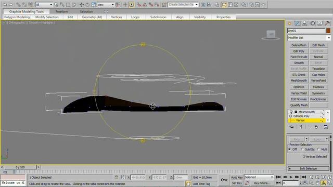Activate the Select and Move tool
The image size is (333, 187).
82,5
